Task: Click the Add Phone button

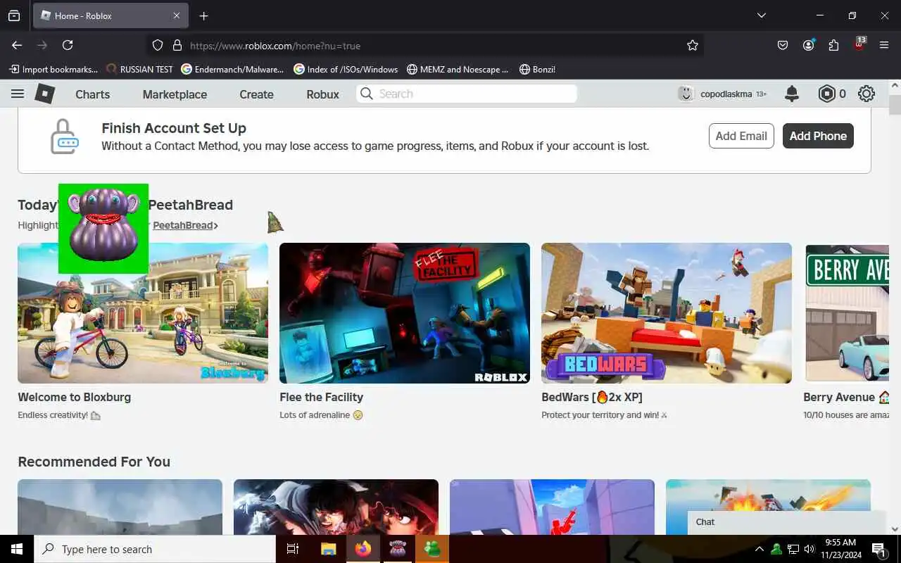Action: click(818, 136)
